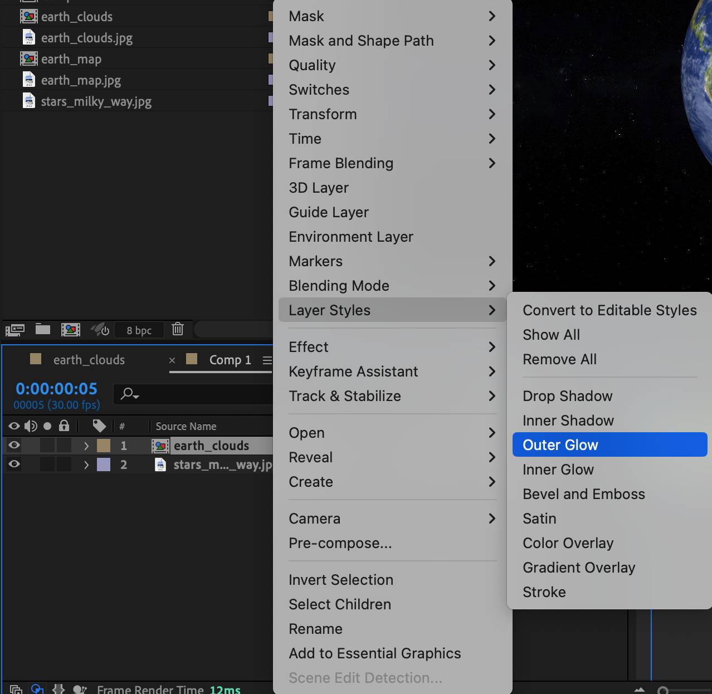Toggle visibility of stars_milky_way layer
Viewport: 712px width, 694px height.
click(14, 464)
